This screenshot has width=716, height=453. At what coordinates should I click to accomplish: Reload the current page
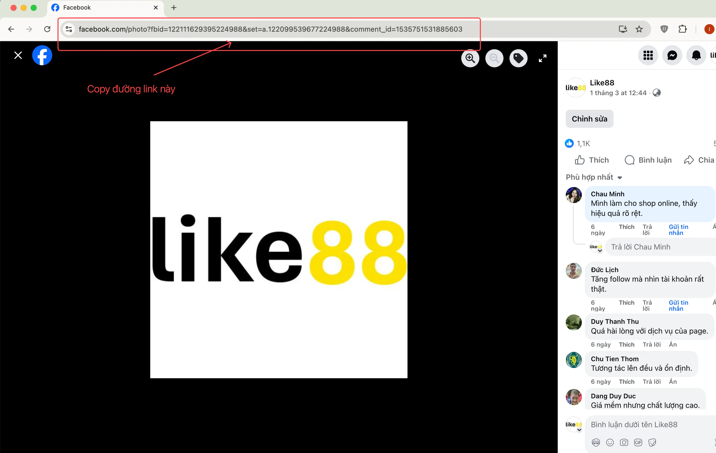[x=47, y=29]
